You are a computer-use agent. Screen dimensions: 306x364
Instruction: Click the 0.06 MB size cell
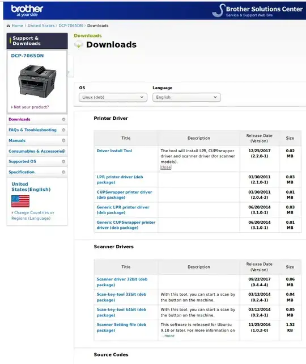point(290,282)
